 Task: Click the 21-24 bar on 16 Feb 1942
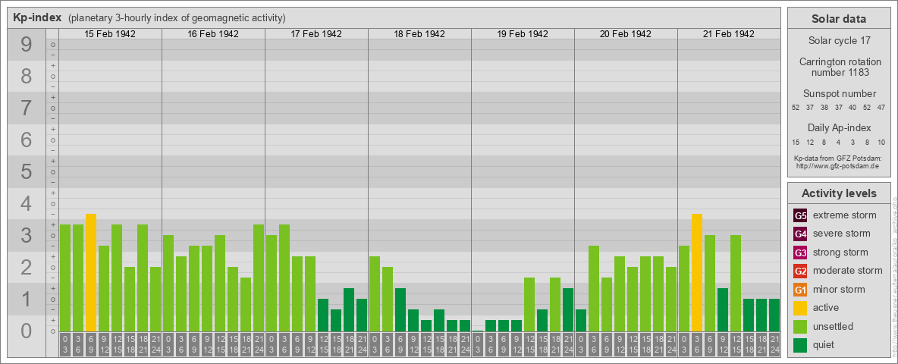point(259,278)
